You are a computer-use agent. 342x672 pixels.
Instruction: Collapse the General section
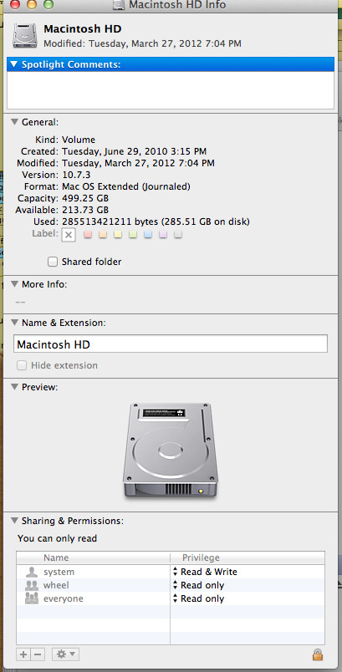point(14,122)
